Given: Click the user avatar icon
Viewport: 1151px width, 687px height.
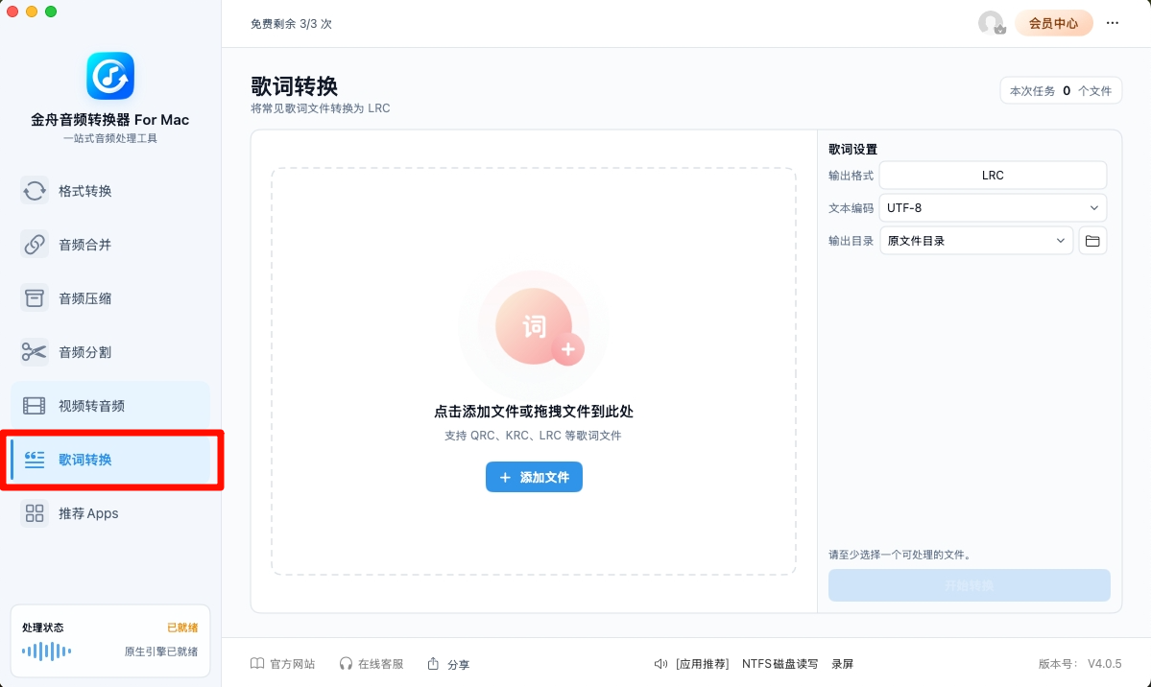Looking at the screenshot, I should pos(992,23).
